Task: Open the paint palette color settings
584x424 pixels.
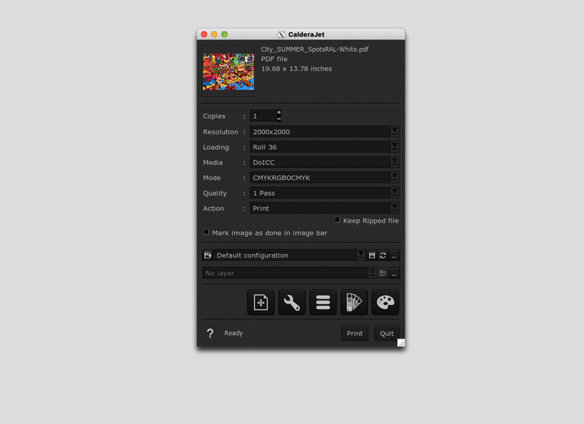Action: coord(385,302)
